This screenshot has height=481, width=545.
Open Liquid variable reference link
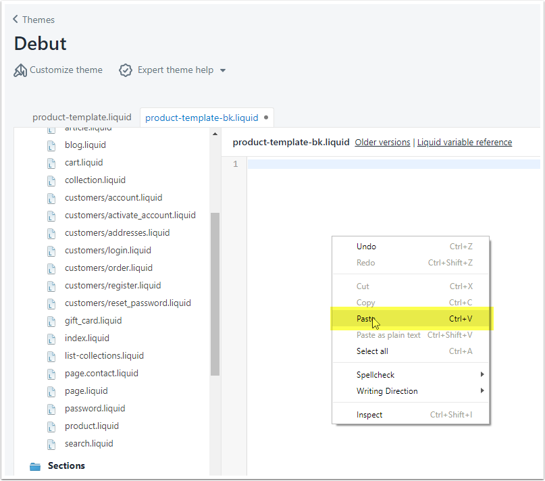click(x=465, y=143)
